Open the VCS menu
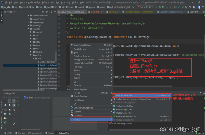 pos(68,2)
